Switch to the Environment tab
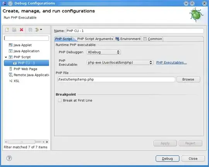The height and width of the screenshot is (167, 209). click(x=128, y=39)
